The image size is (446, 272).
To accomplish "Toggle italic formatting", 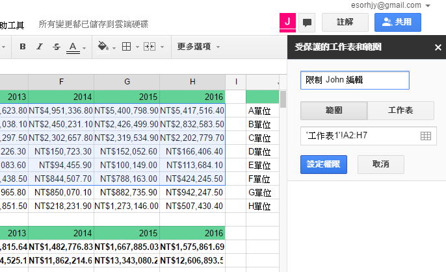I will [40, 47].
